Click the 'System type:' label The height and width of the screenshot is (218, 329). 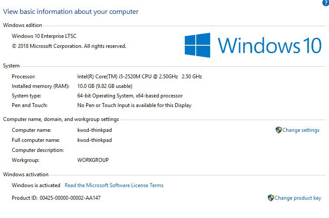26,96
